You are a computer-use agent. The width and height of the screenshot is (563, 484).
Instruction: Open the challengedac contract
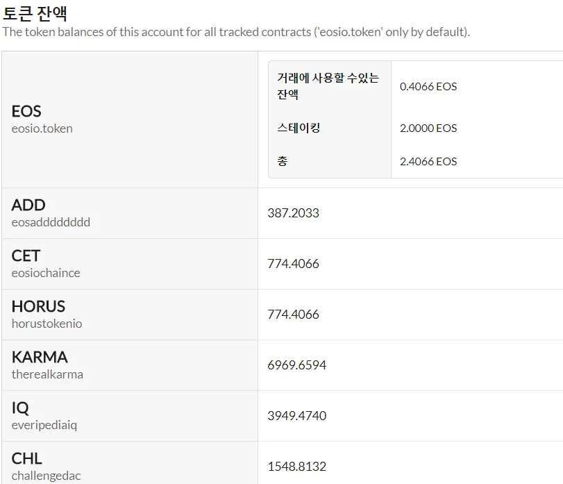pos(46,476)
